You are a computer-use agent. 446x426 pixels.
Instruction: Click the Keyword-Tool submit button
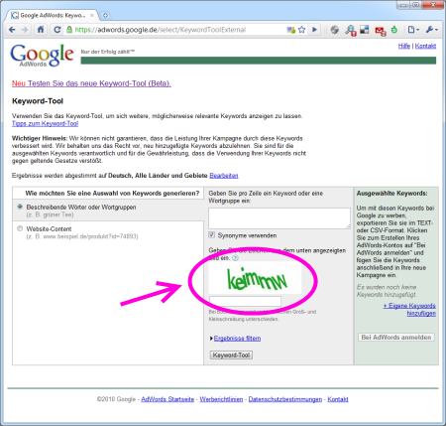(x=231, y=355)
